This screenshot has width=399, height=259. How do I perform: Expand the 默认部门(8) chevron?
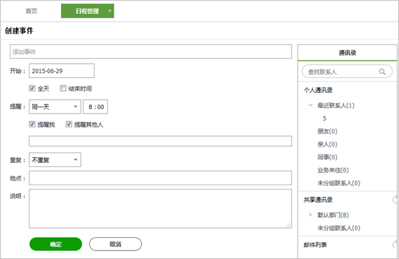[310, 215]
